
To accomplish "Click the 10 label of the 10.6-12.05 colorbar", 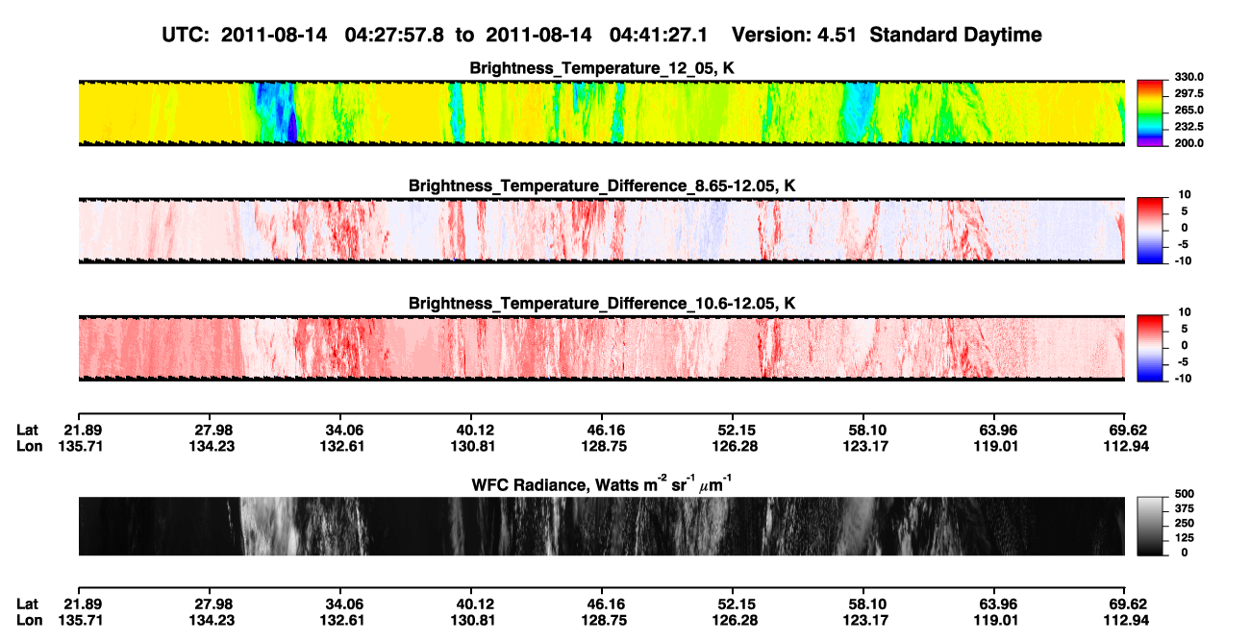I will [1186, 312].
